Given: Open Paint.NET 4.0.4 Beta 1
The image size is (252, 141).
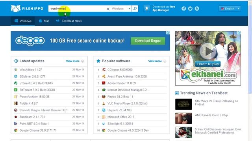Looking at the screenshot, I should coord(34,124).
